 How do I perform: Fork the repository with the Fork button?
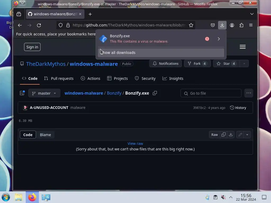pyautogui.click(x=197, y=63)
